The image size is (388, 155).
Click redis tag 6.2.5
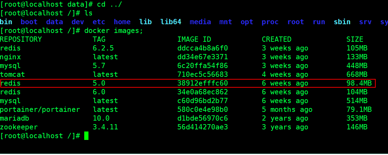click(104, 48)
